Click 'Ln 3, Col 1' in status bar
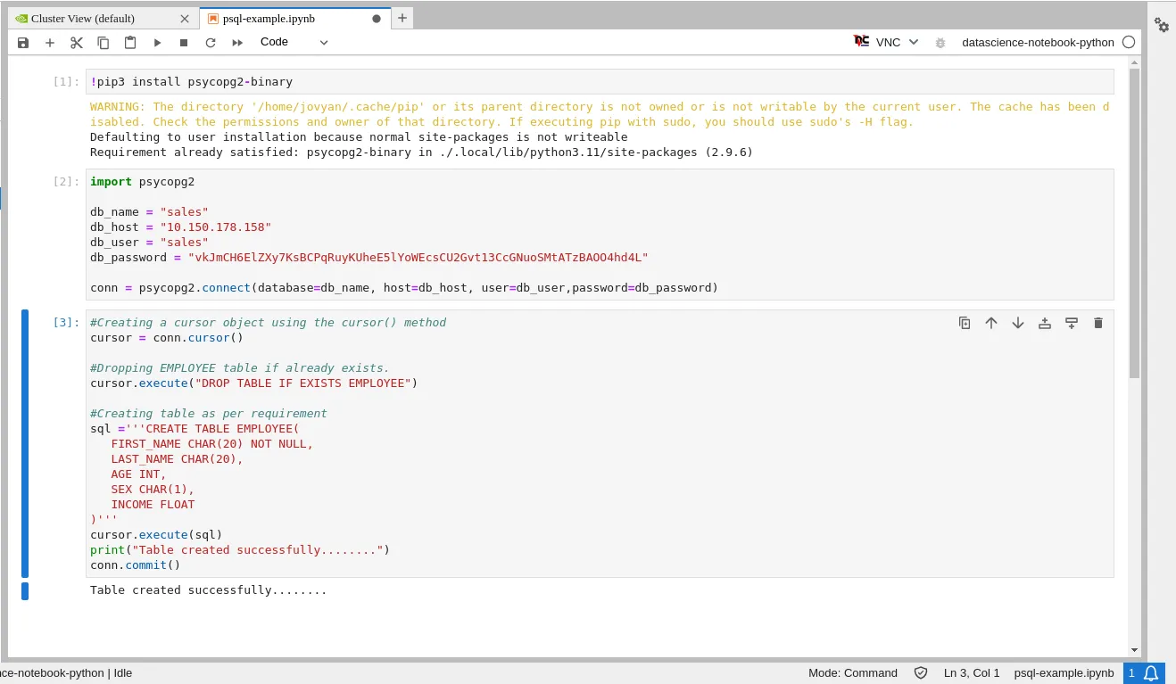Image resolution: width=1176 pixels, height=684 pixels. 972,673
